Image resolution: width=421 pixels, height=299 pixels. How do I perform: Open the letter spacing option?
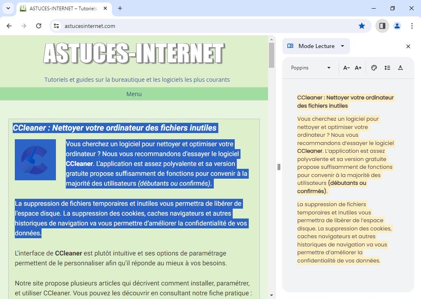[400, 67]
